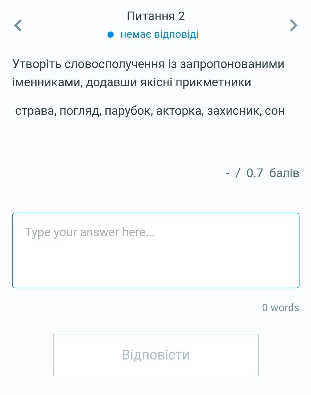Click the word 'Утворіть' starting the instructions
The image size is (311, 395).
coord(37,64)
